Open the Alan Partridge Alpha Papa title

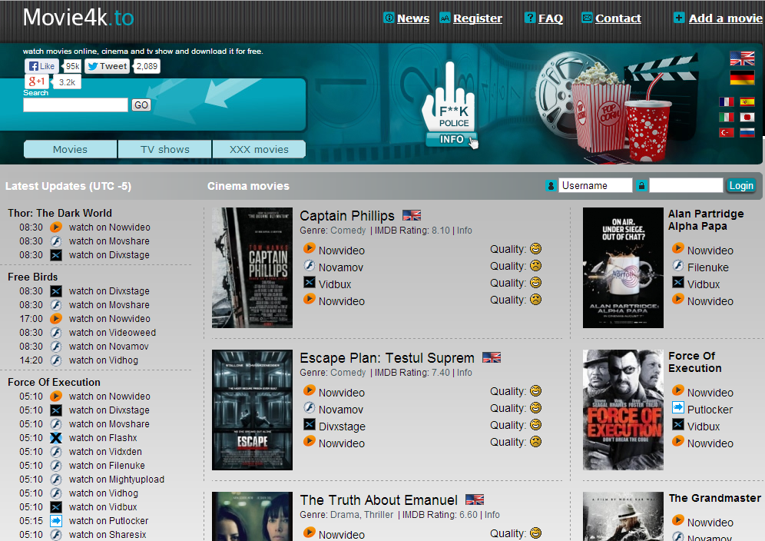(x=706, y=220)
